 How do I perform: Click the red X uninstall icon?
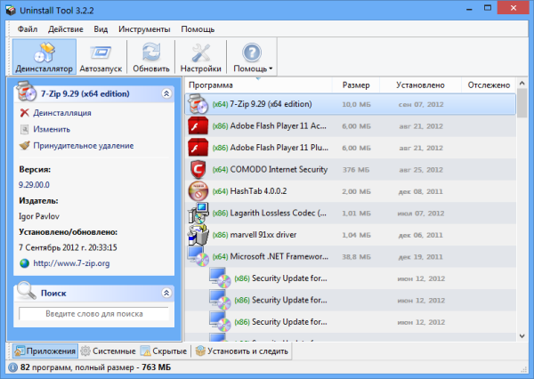click(x=25, y=113)
